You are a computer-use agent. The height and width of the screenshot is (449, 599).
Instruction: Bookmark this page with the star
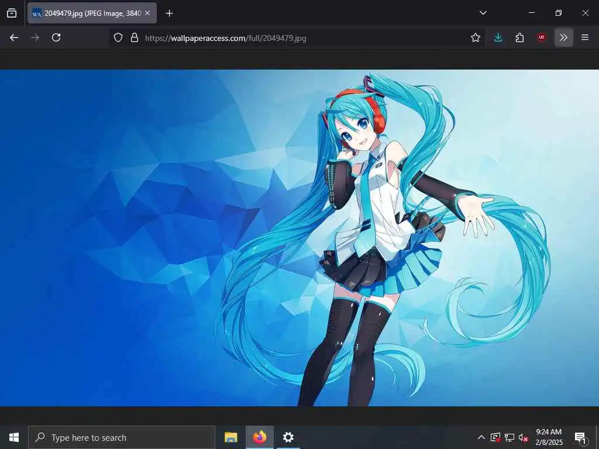(x=475, y=37)
